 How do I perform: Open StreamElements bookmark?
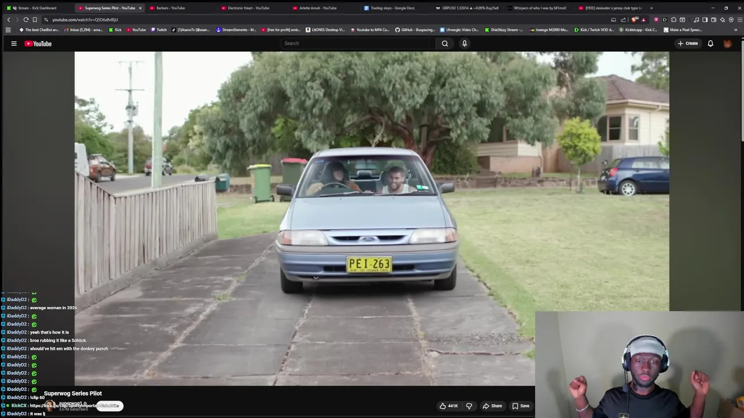tap(236, 30)
